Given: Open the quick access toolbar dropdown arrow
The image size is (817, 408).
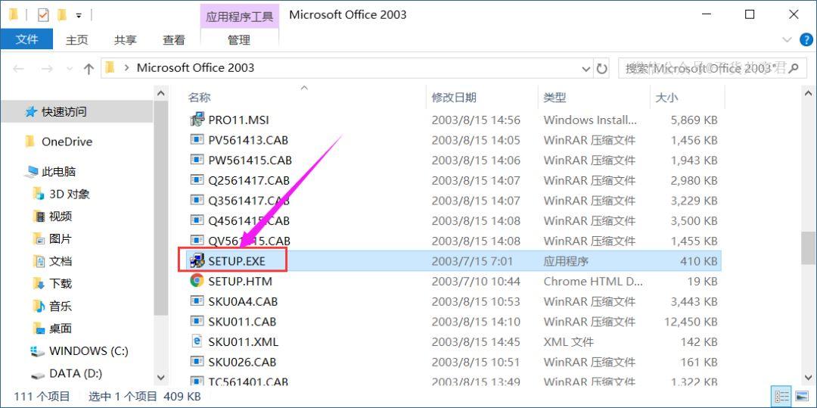Looking at the screenshot, I should pyautogui.click(x=79, y=16).
